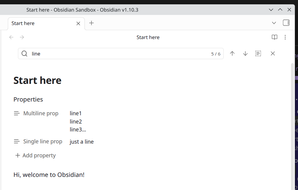Navigate forward with the right arrow

pos(22,37)
